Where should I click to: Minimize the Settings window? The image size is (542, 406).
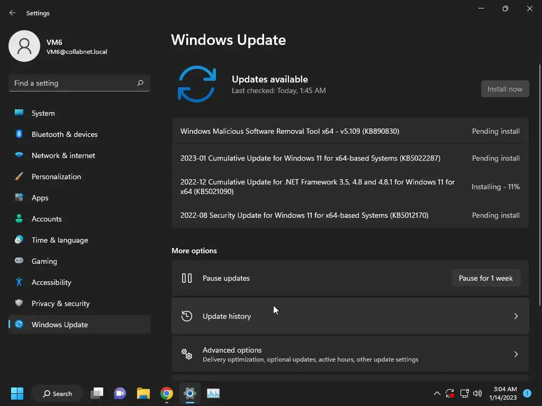[481, 8]
